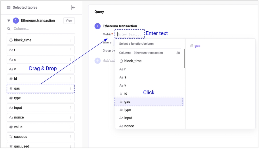Screen dimensions: 259x149
Task: Click the clock icon beside sidebar block_time
Action: tap(11, 40)
